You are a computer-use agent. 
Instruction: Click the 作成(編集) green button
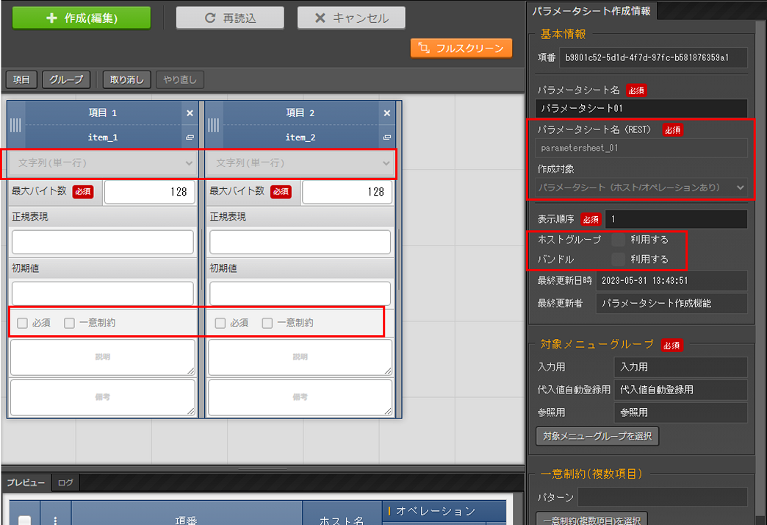tap(82, 18)
